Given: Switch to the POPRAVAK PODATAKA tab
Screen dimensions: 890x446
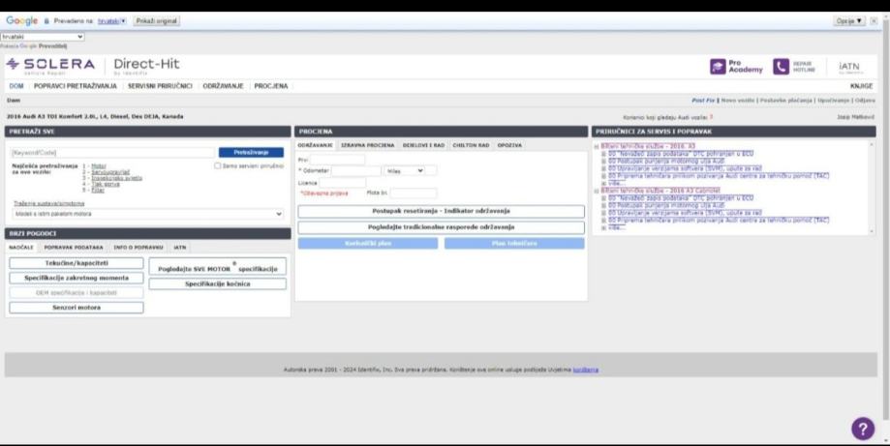Looking at the screenshot, I should 74,248.
